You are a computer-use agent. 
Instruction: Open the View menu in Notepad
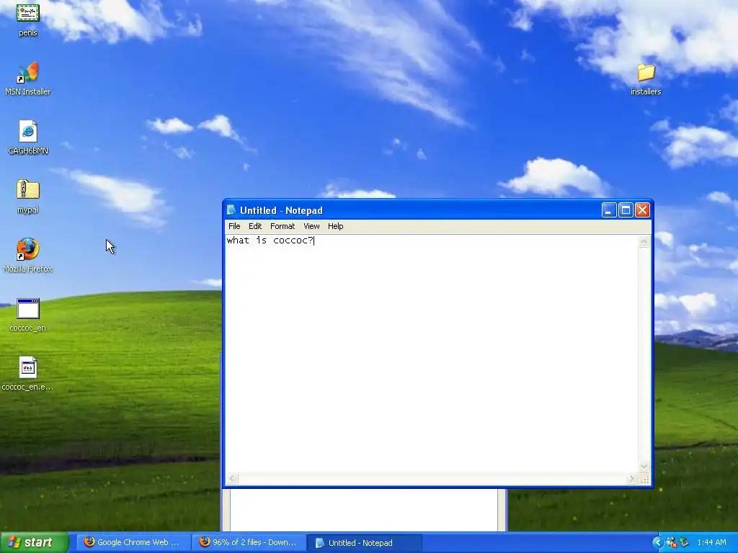click(x=311, y=226)
